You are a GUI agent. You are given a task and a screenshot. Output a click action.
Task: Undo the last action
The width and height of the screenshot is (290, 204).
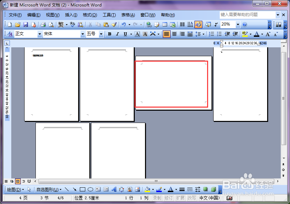tap(124, 25)
